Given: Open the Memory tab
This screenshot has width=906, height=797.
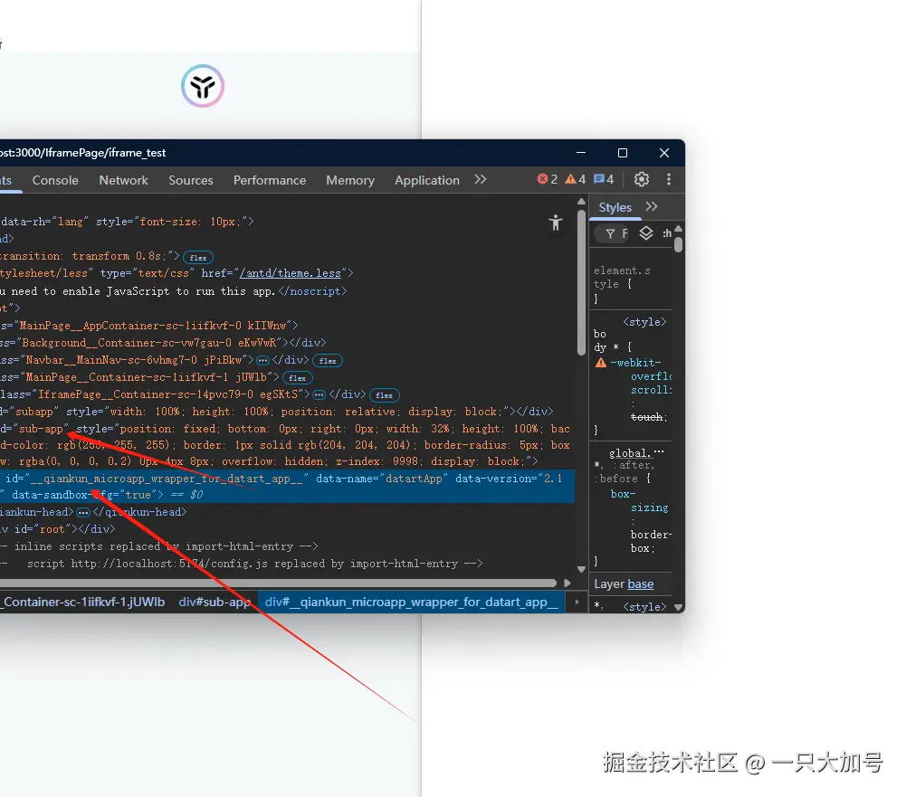Looking at the screenshot, I should click(x=350, y=180).
